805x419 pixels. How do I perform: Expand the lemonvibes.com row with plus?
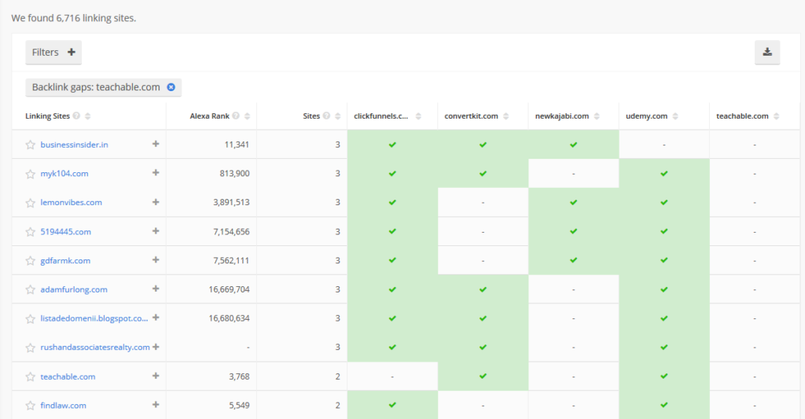coord(156,202)
